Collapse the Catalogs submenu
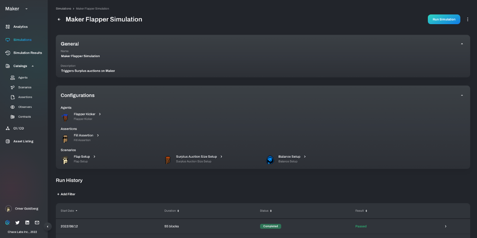Image resolution: width=477 pixels, height=238 pixels. point(33,66)
